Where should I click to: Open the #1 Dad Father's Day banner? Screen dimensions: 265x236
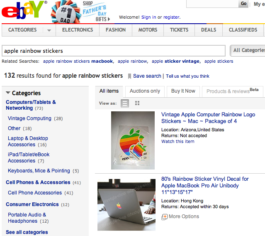(x=81, y=12)
